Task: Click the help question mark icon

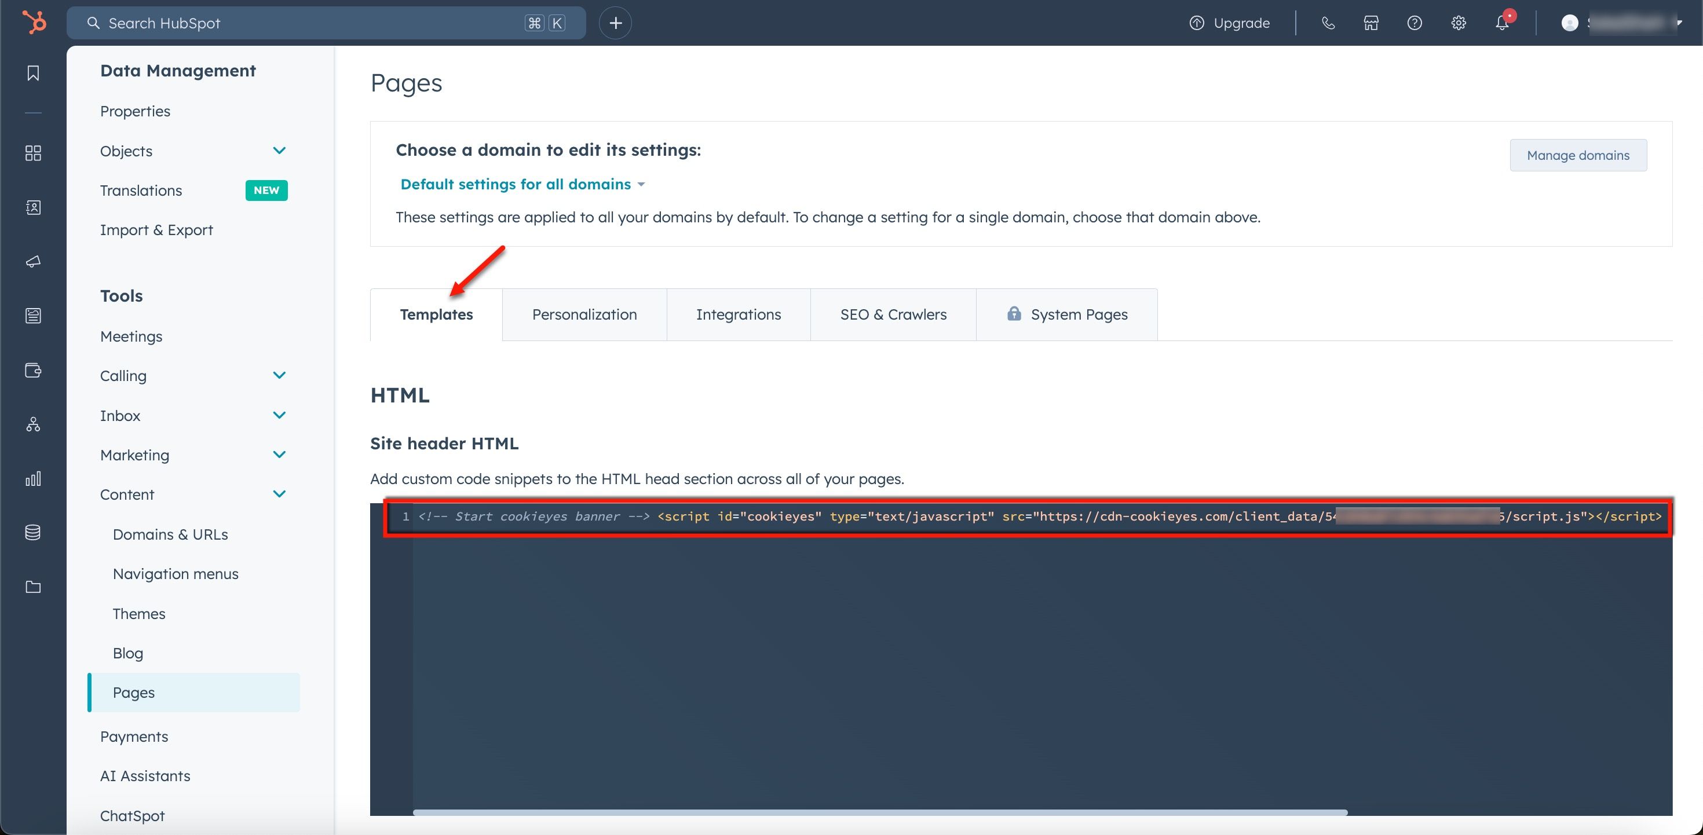Action: click(1415, 23)
